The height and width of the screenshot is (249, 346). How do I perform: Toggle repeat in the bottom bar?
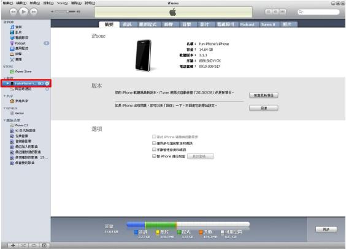pos(34,245)
